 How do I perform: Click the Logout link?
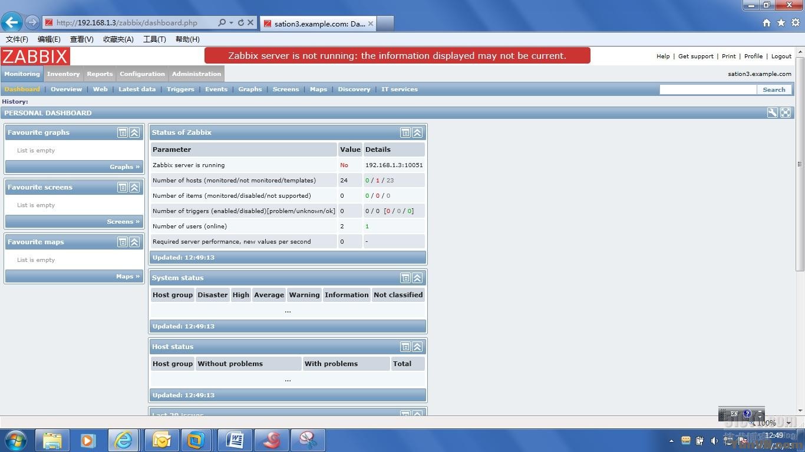(781, 56)
